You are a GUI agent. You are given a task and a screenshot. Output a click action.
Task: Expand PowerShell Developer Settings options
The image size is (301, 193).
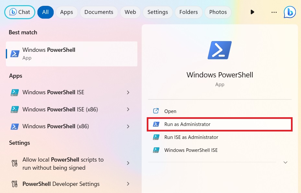tap(128, 184)
